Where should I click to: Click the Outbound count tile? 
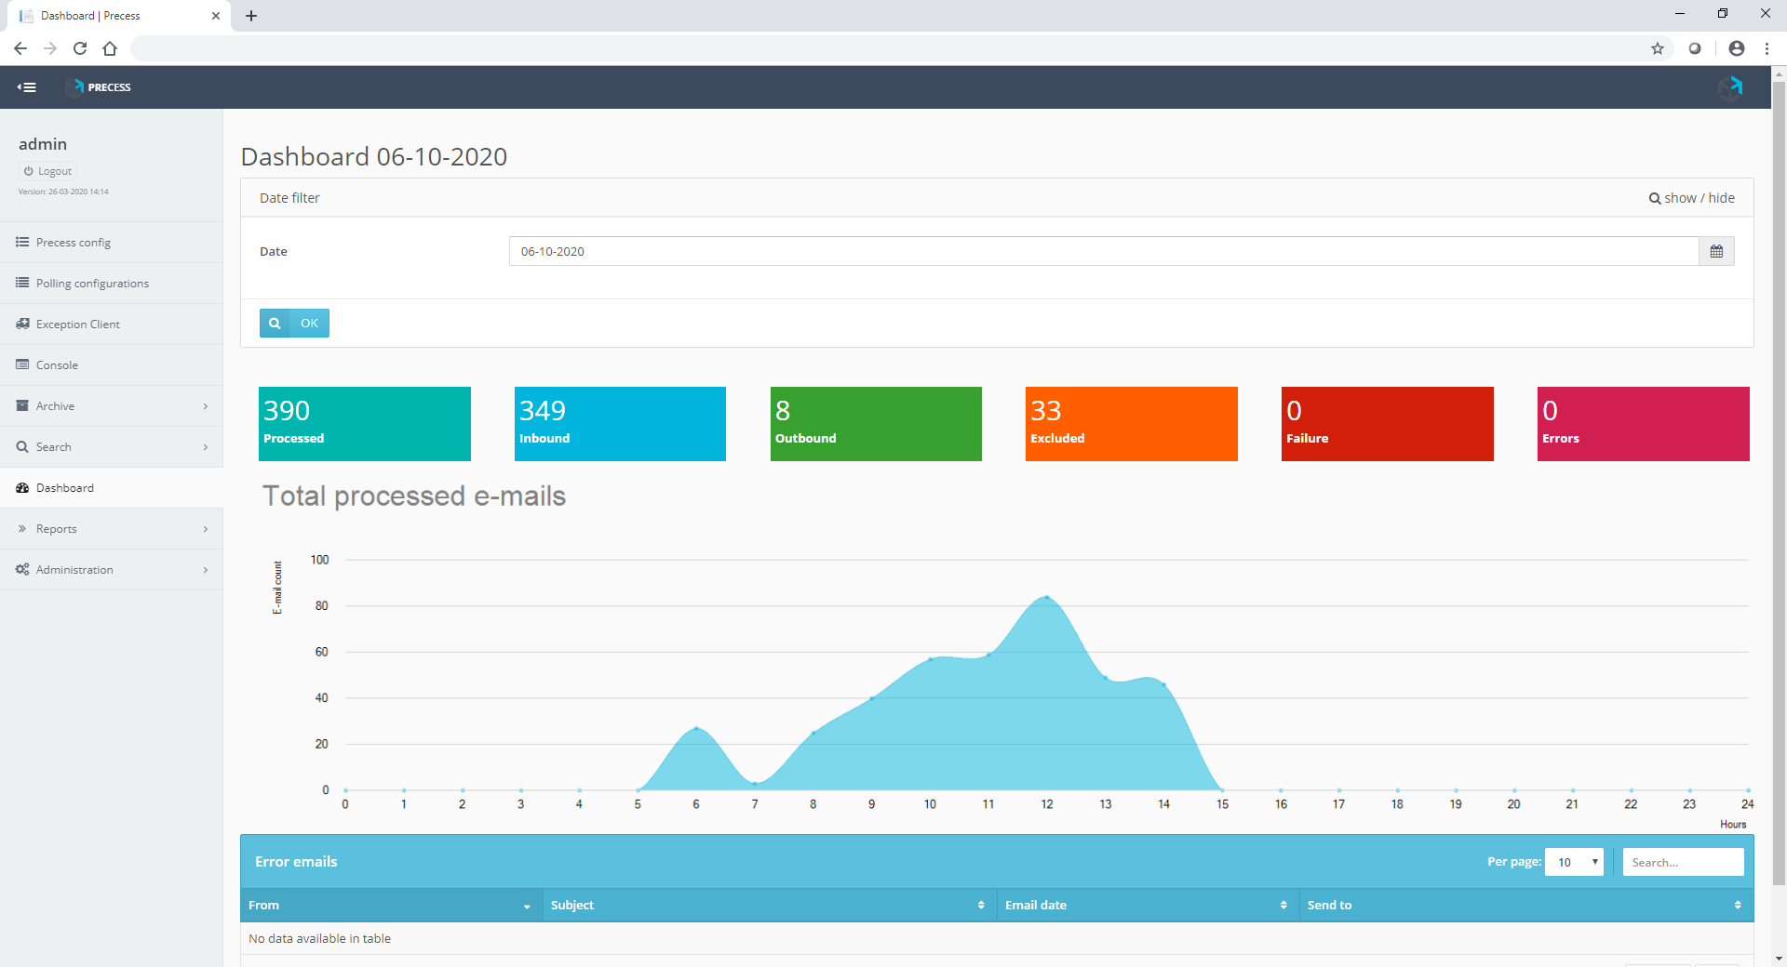pyautogui.click(x=876, y=424)
